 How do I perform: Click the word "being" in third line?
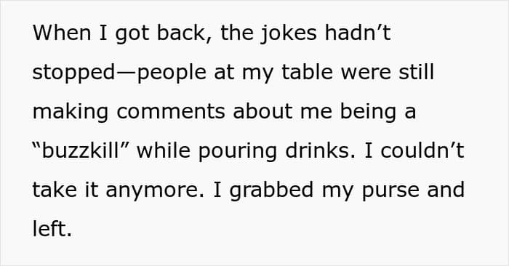point(368,112)
